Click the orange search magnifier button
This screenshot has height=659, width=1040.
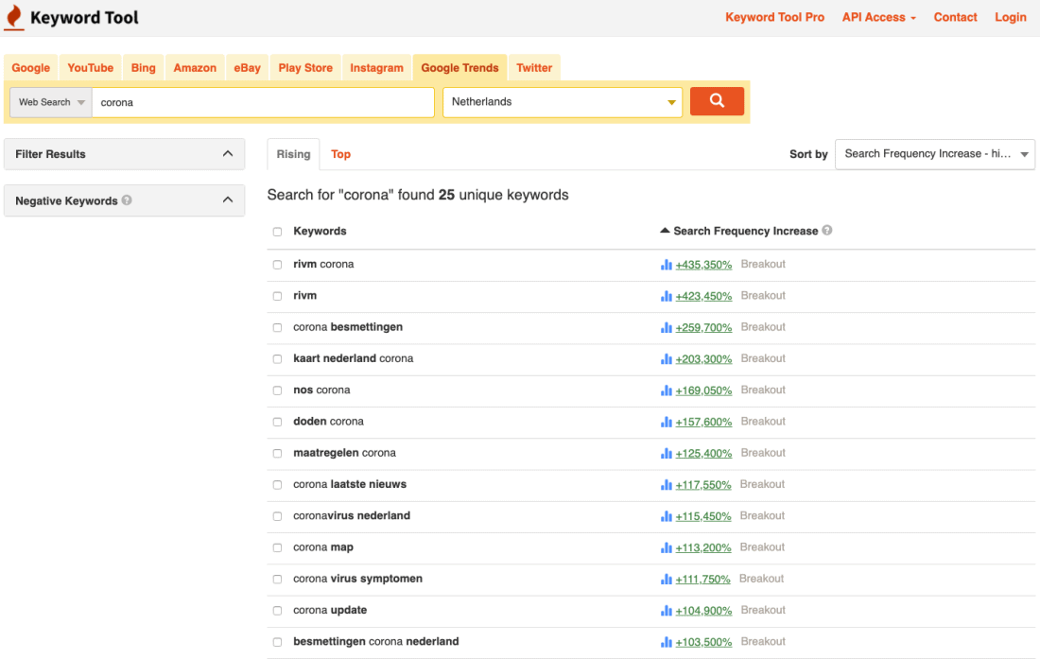pos(717,101)
